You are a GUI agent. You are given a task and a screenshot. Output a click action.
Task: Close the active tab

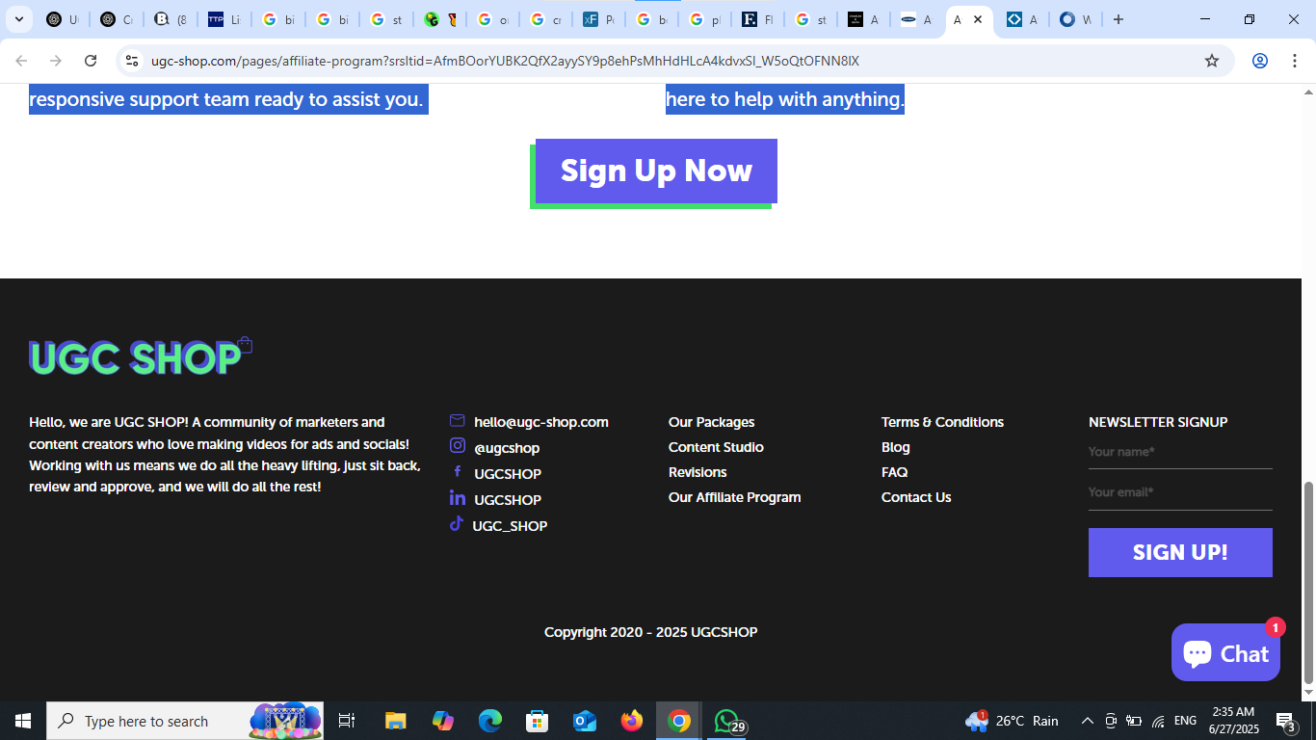978,19
